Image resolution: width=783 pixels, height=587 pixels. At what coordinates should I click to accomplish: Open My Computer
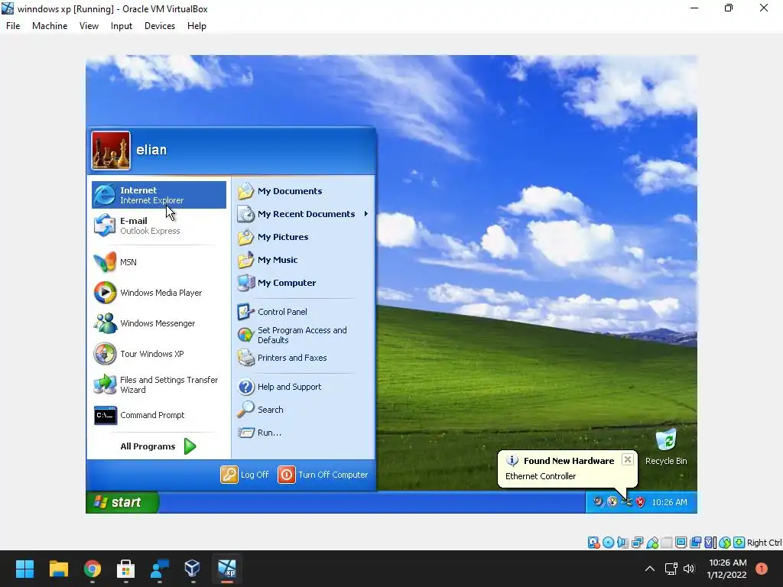point(277,283)
